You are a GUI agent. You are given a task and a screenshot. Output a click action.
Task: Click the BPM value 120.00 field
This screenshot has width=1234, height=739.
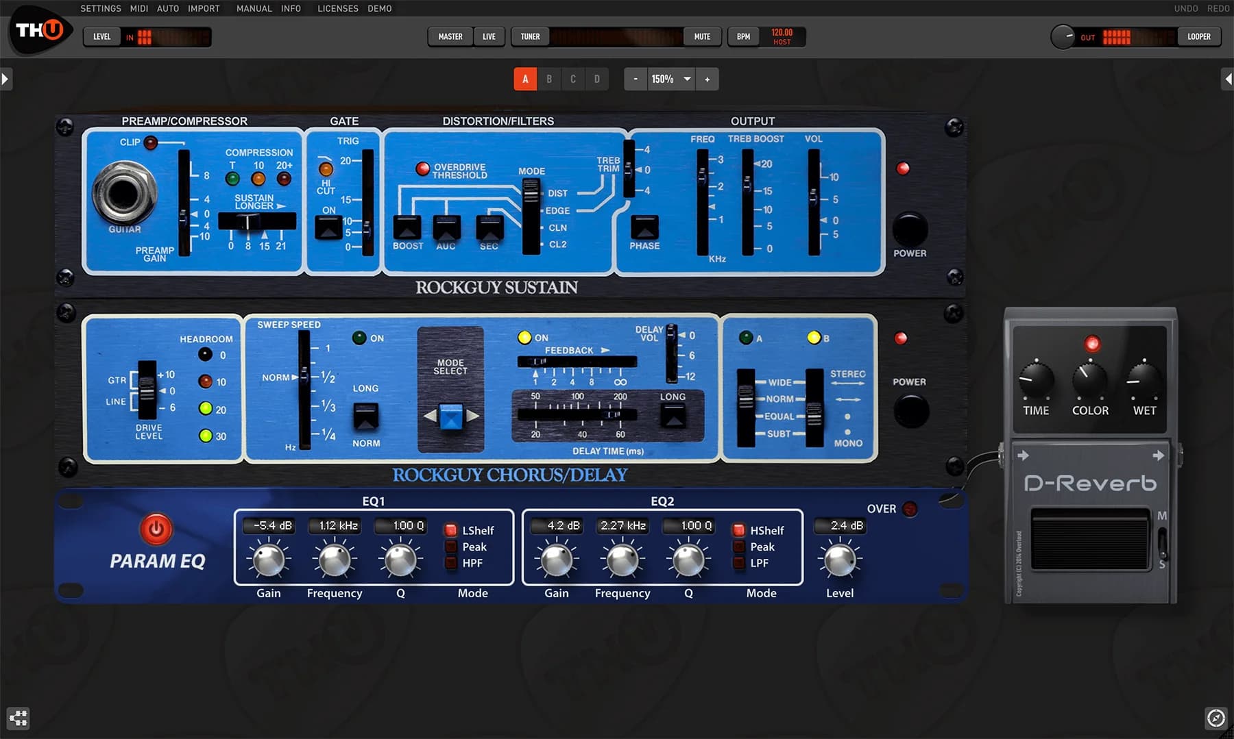[x=782, y=37]
